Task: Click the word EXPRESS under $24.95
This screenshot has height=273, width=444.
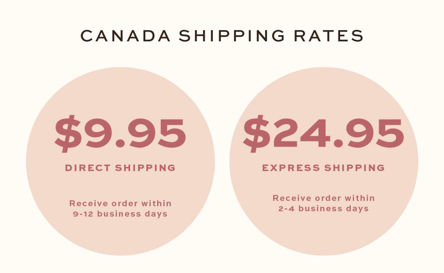Action: (x=291, y=168)
